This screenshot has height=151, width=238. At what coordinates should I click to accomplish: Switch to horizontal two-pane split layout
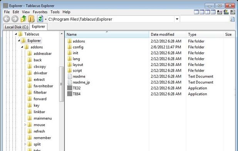tap(202, 12)
